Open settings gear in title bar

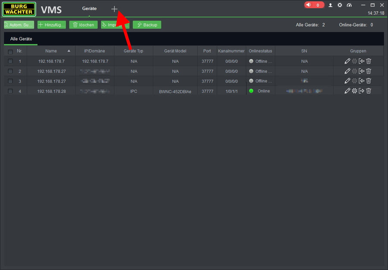[340, 5]
